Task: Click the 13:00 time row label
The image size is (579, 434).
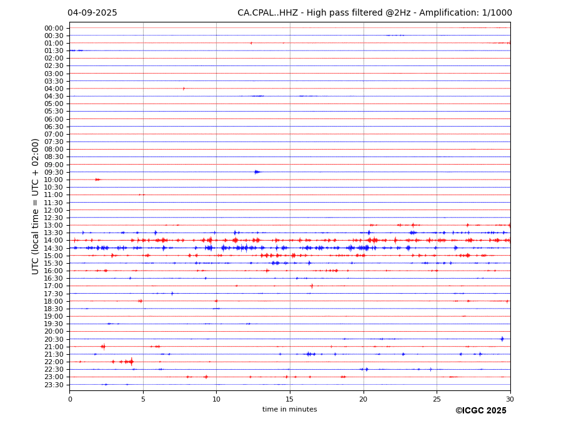Action: pos(54,225)
